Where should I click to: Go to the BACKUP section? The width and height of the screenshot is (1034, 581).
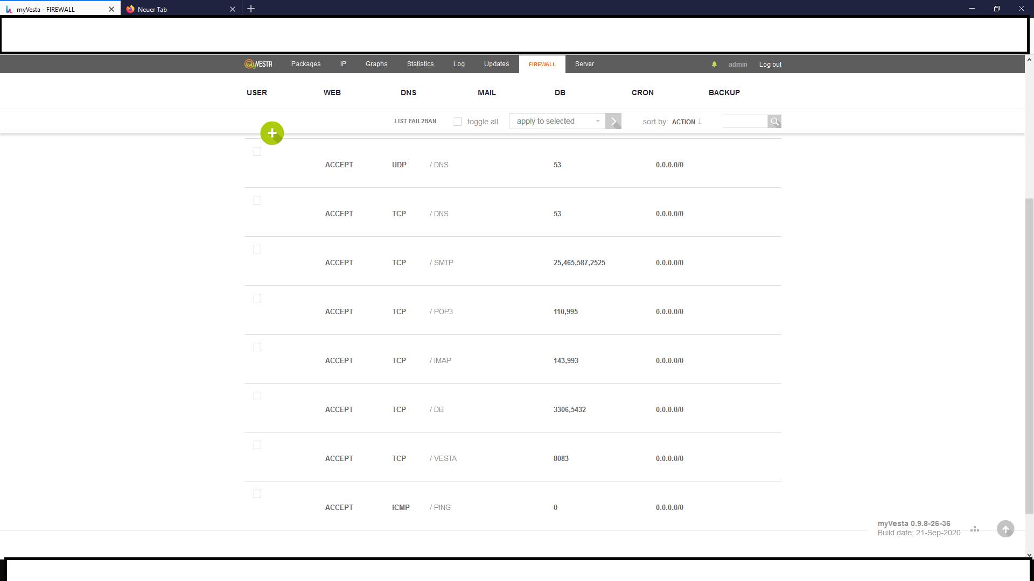click(724, 93)
